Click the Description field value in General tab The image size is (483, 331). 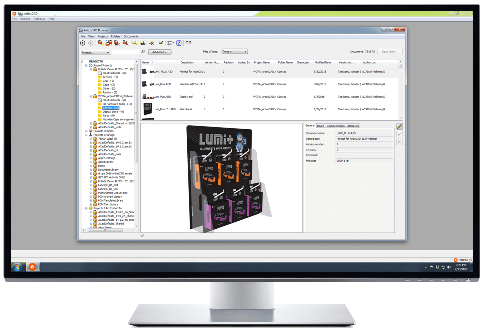pyautogui.click(x=364, y=139)
